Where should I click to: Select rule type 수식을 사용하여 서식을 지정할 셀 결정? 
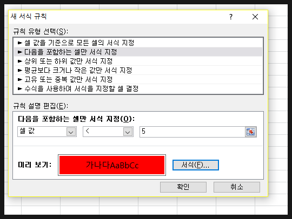coord(138,88)
